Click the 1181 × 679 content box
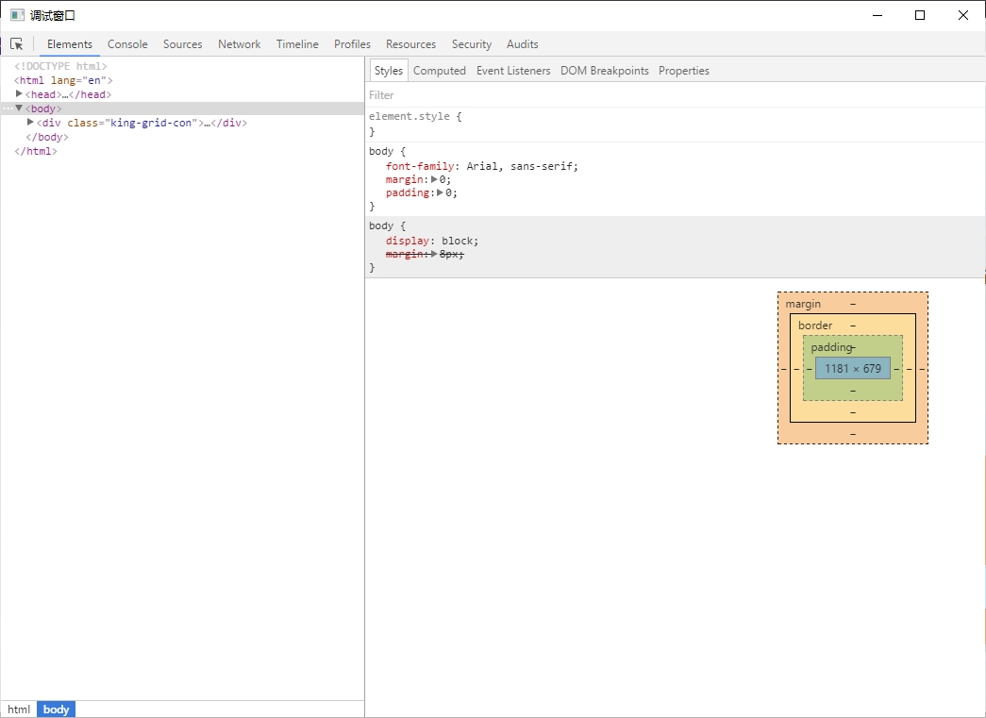The height and width of the screenshot is (718, 986). [x=852, y=369]
